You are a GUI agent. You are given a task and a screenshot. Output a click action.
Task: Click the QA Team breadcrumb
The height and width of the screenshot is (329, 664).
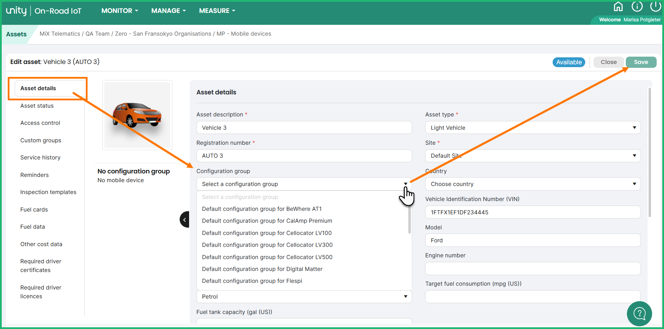(x=97, y=34)
